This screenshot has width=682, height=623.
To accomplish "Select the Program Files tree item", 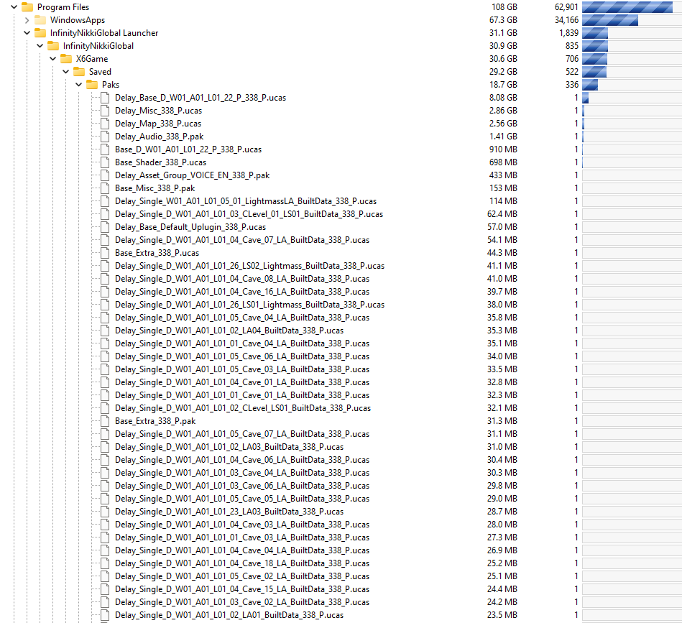I will [63, 7].
